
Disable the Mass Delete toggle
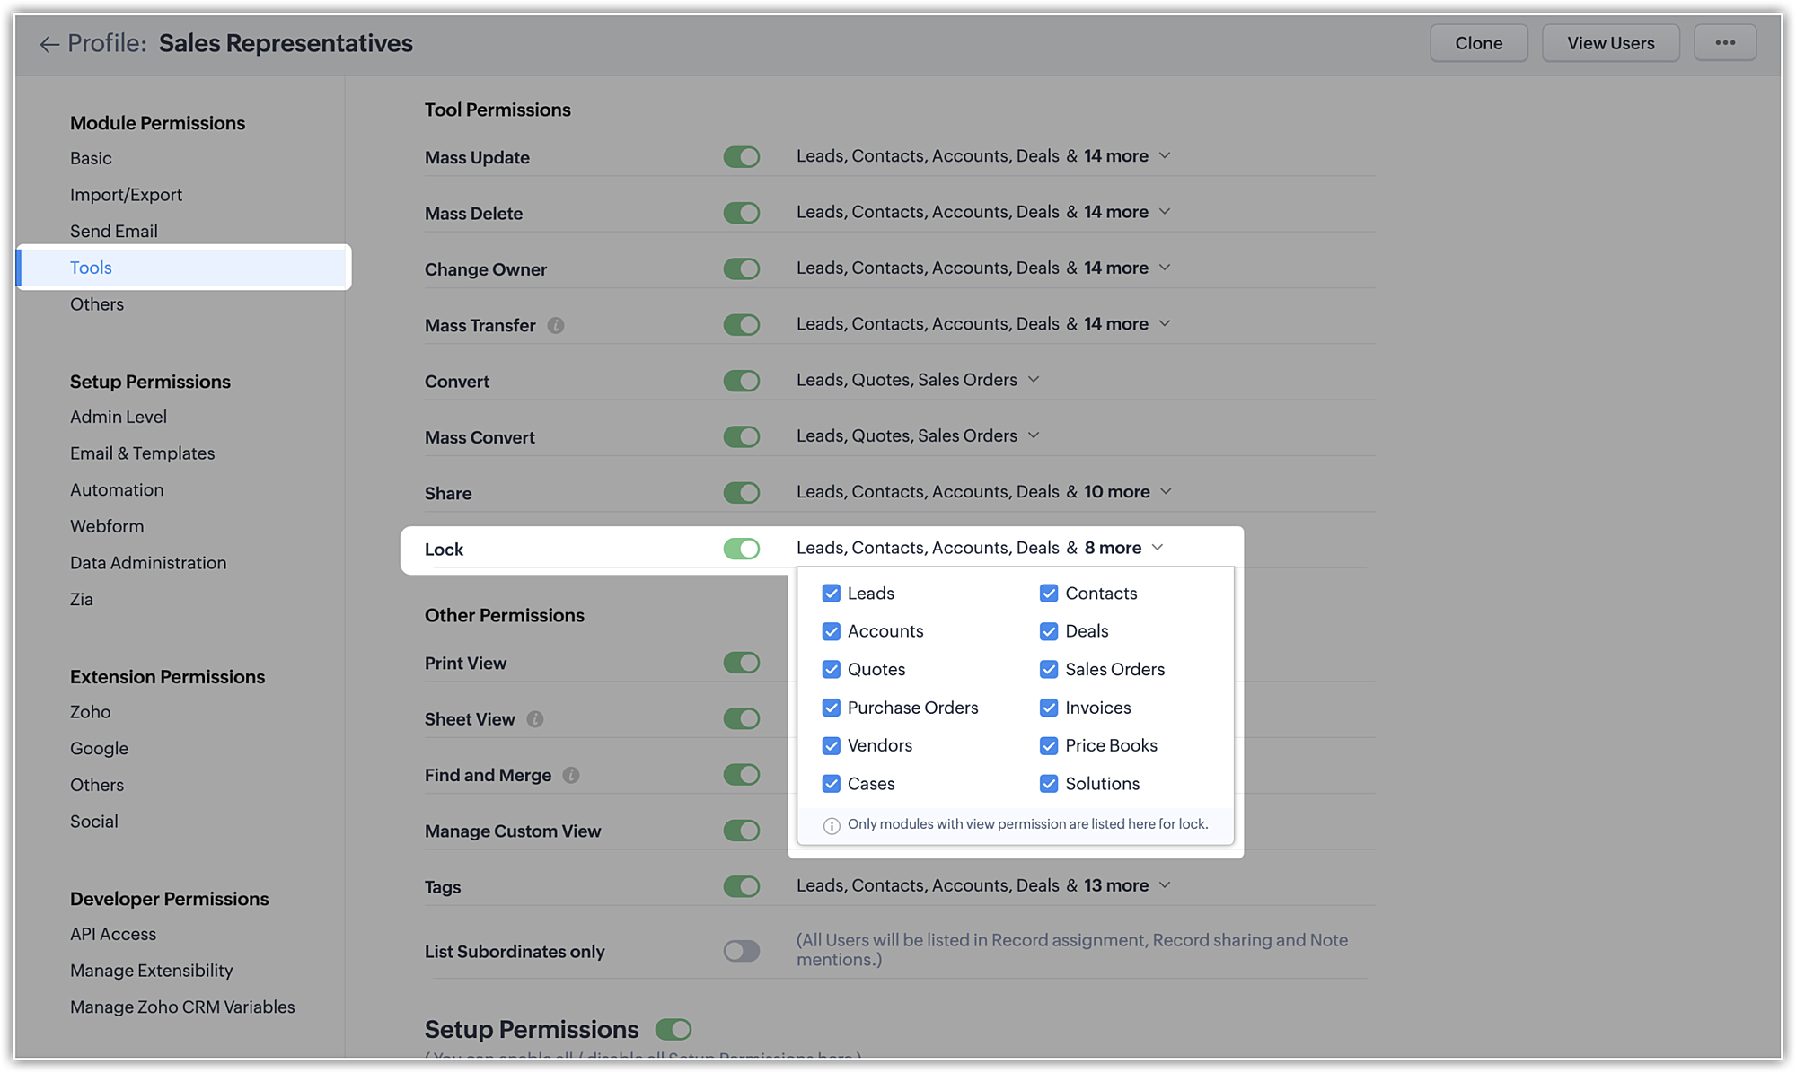(742, 213)
